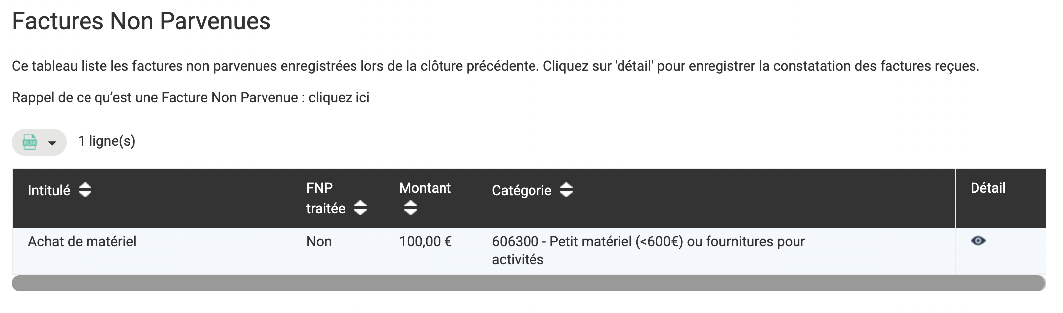Image resolution: width=1063 pixels, height=313 pixels.
Task: Sort using the Montant sort arrows
Action: [x=410, y=208]
